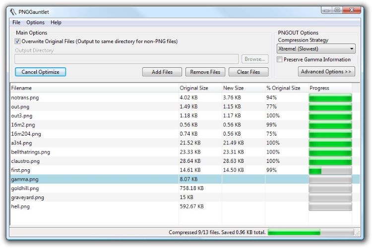Click the overall status bar progress indicator
372x248 pixels.
click(x=311, y=232)
